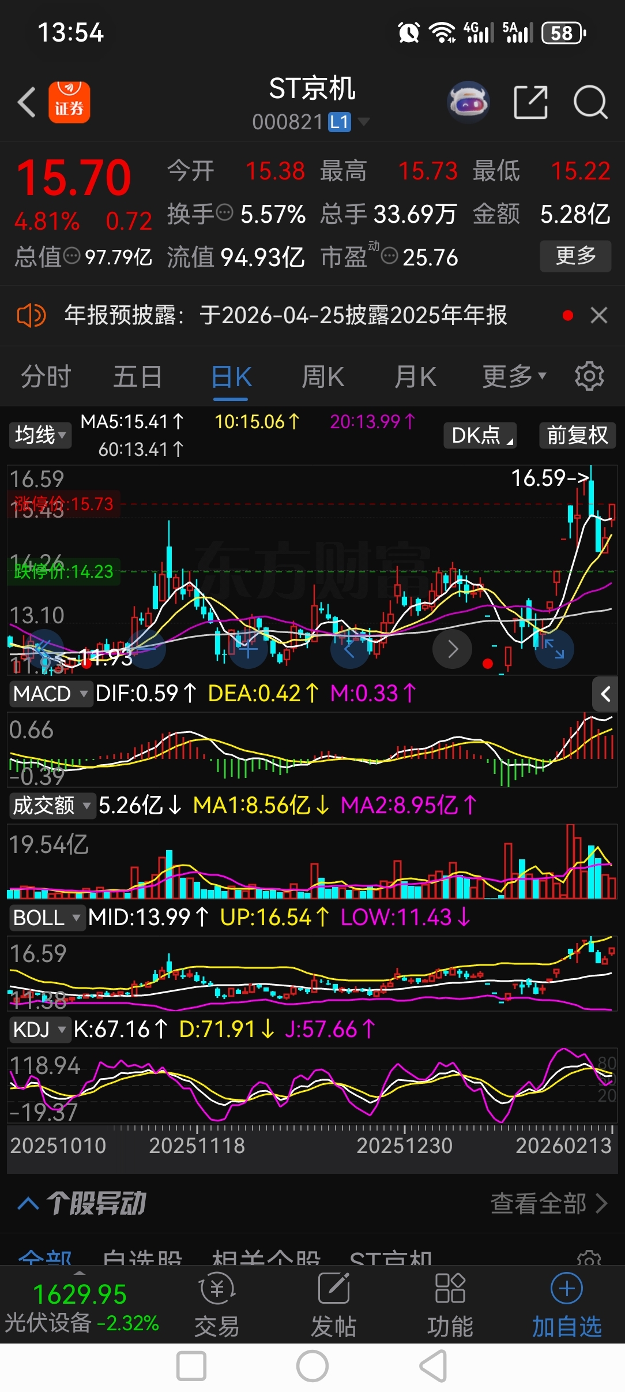625x1392 pixels.
Task: Tap the share/export icon
Action: (x=530, y=102)
